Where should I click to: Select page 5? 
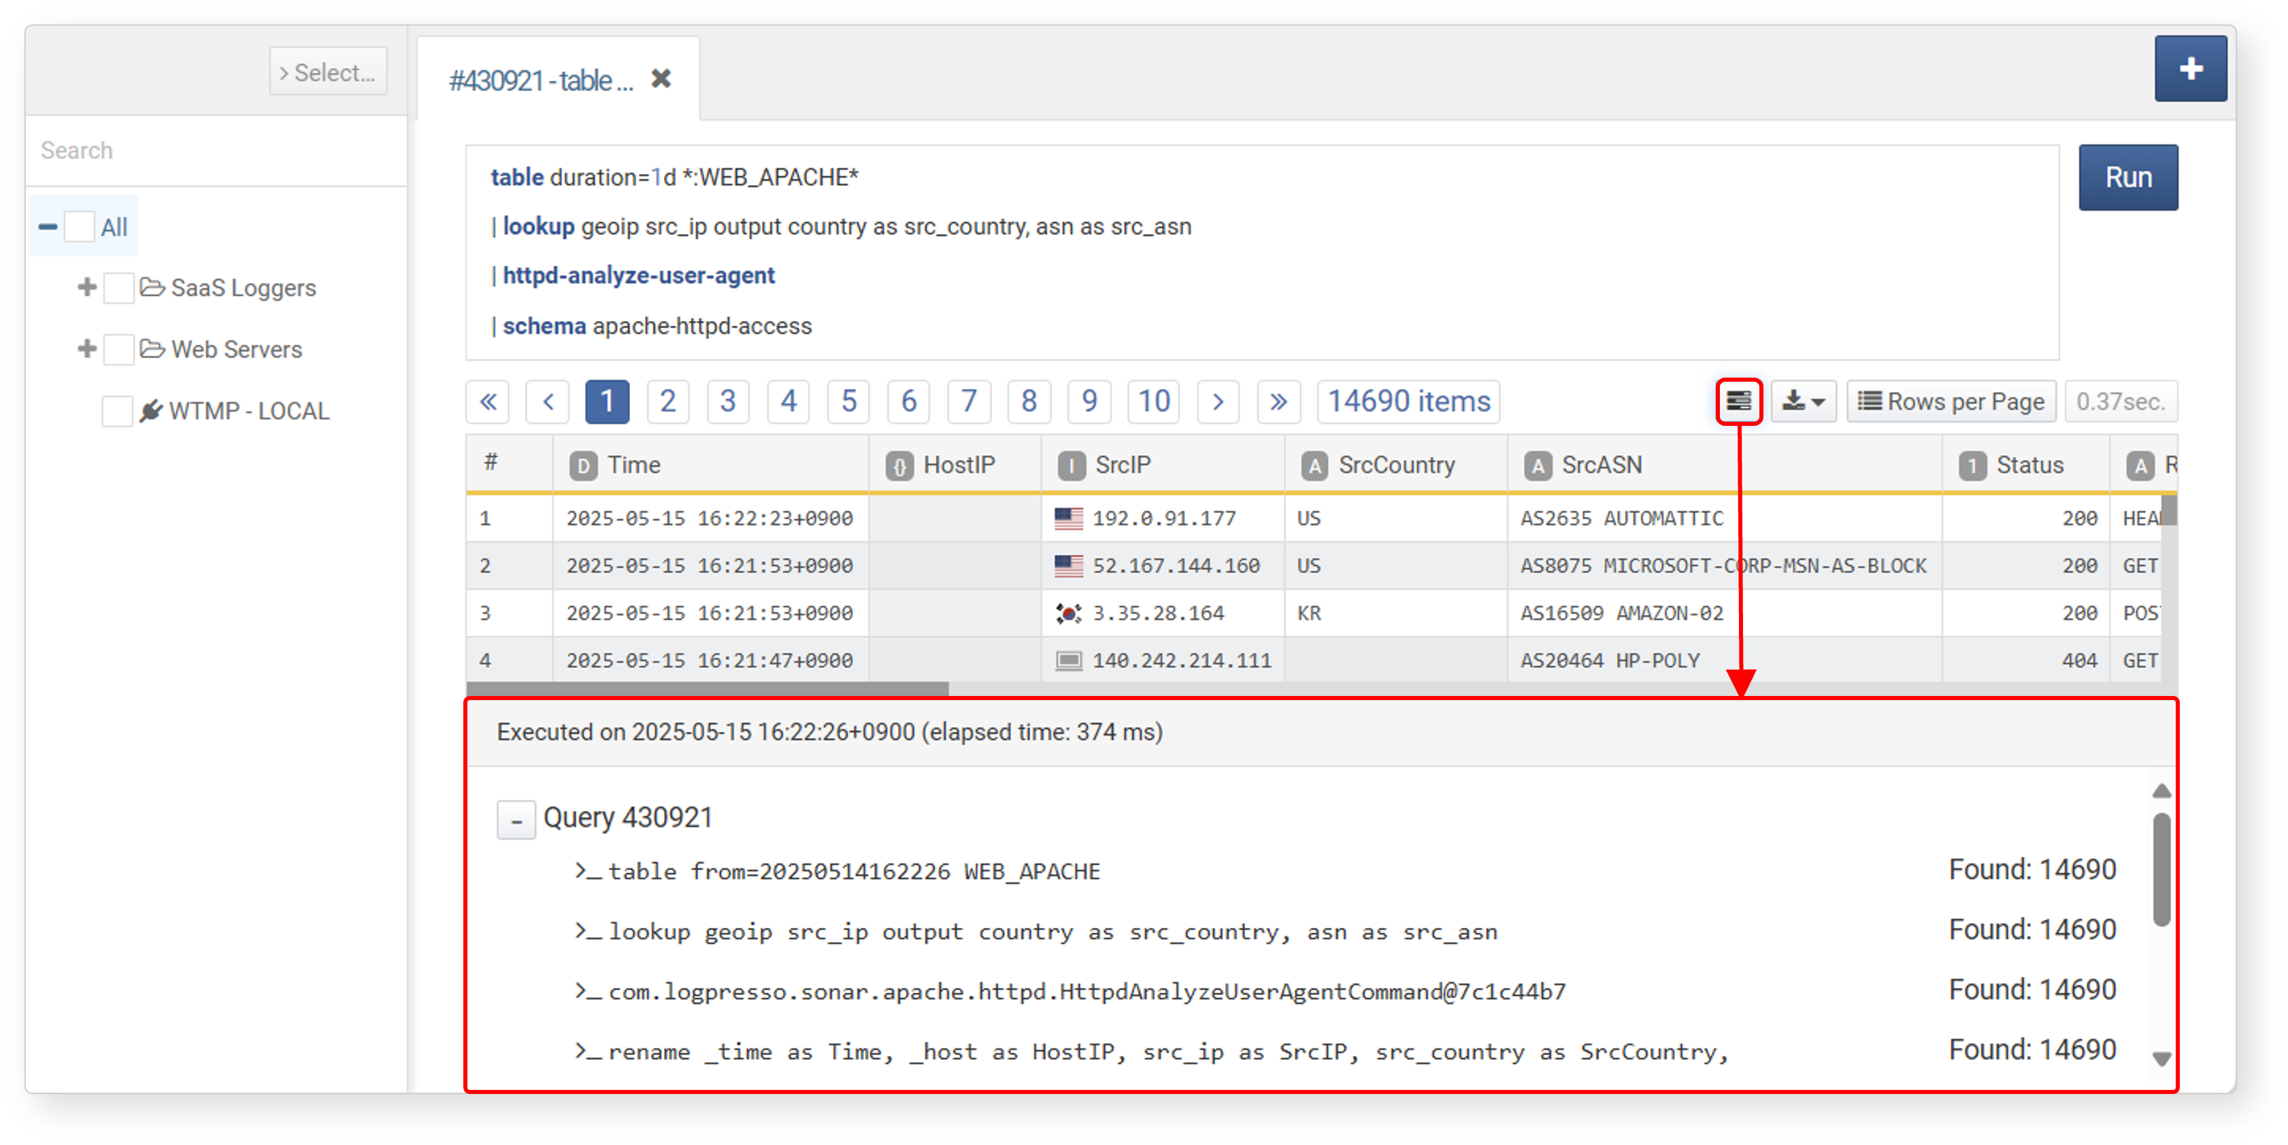pos(848,401)
